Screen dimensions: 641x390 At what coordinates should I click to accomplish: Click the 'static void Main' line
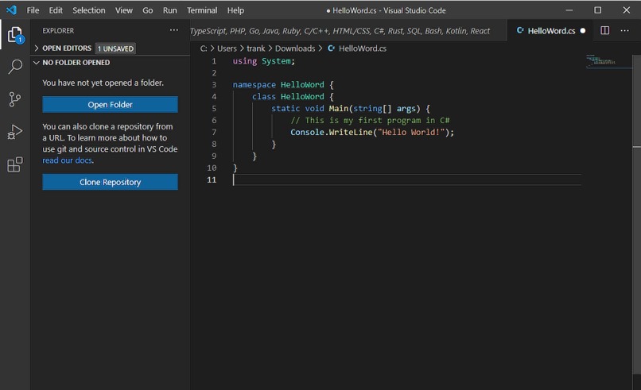pos(351,108)
